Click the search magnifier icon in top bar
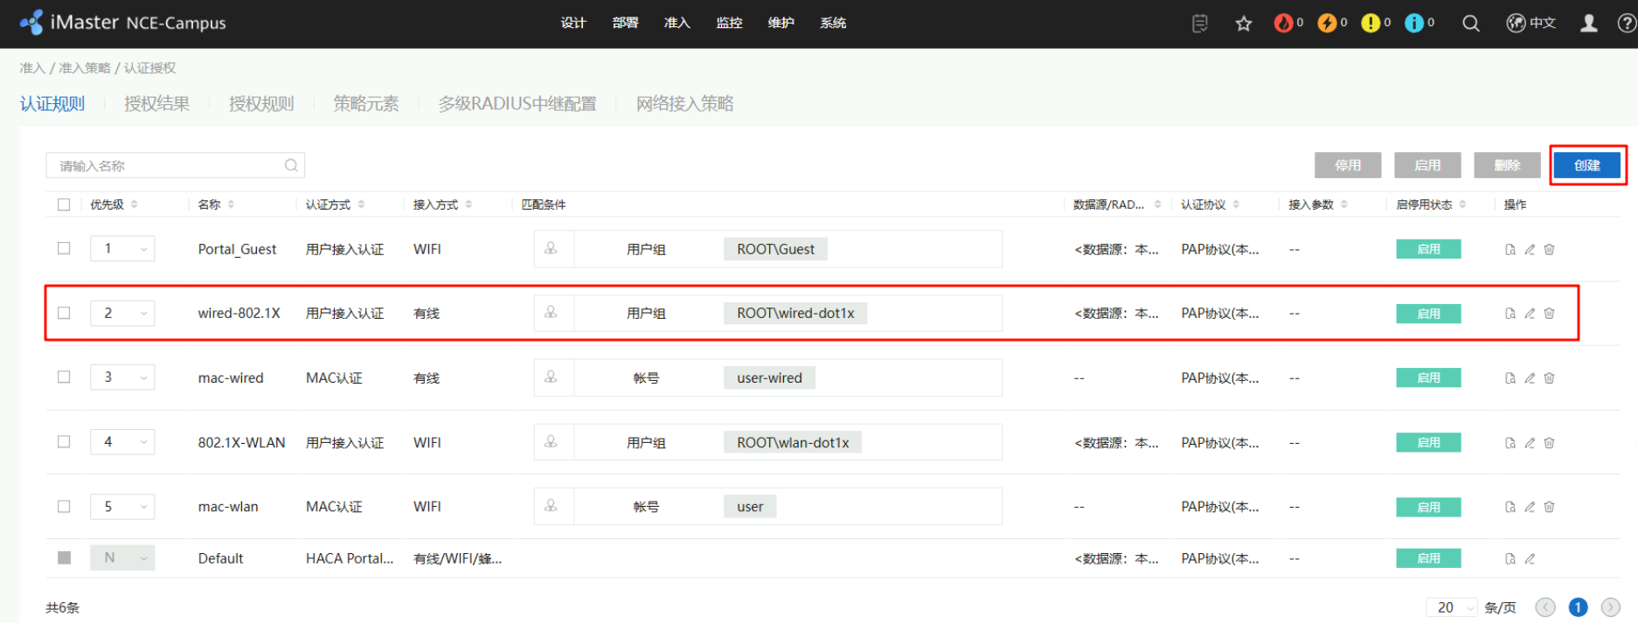Viewport: 1638px width, 623px height. tap(1471, 24)
